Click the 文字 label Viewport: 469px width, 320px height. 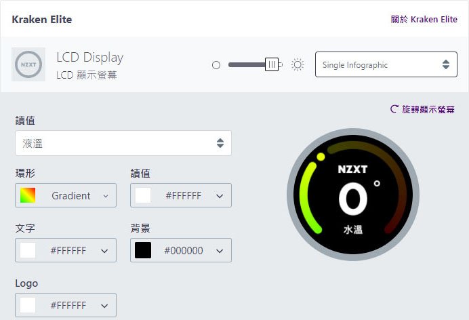[25, 228]
